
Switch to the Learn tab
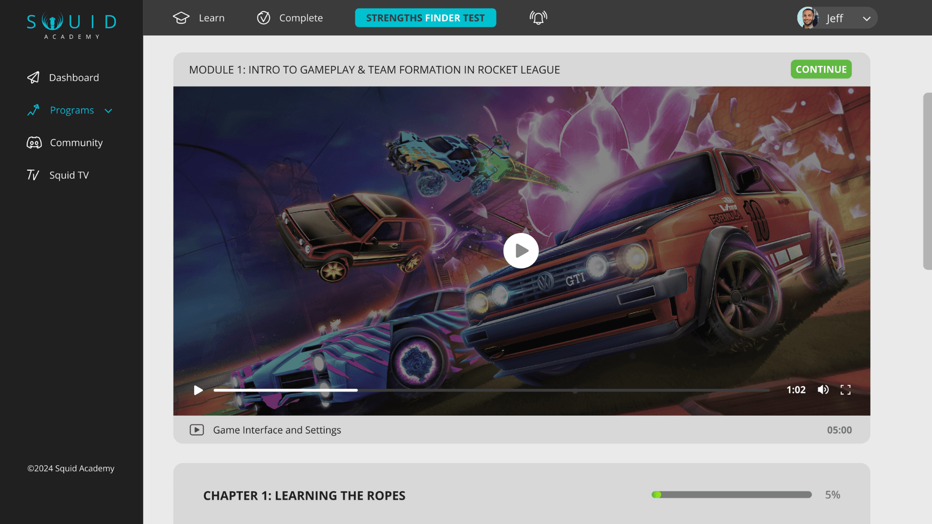212,18
